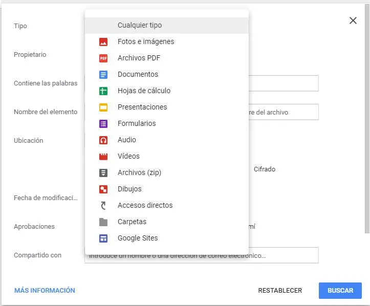Image resolution: width=370 pixels, height=306 pixels.
Task: Click the Vídeos clapperboard icon
Action: [103, 156]
